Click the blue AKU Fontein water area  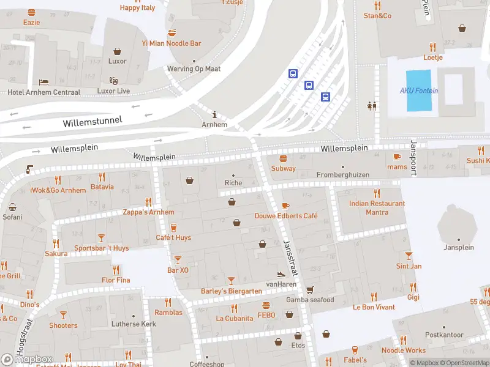(419, 91)
